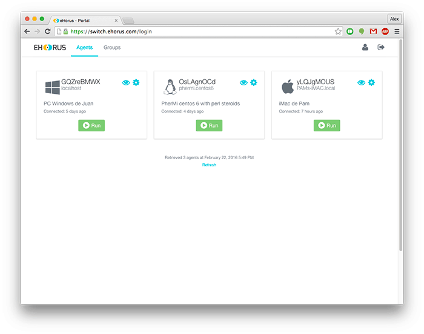424x334 pixels.
Task: Reload the browser page
Action: pyautogui.click(x=48, y=31)
